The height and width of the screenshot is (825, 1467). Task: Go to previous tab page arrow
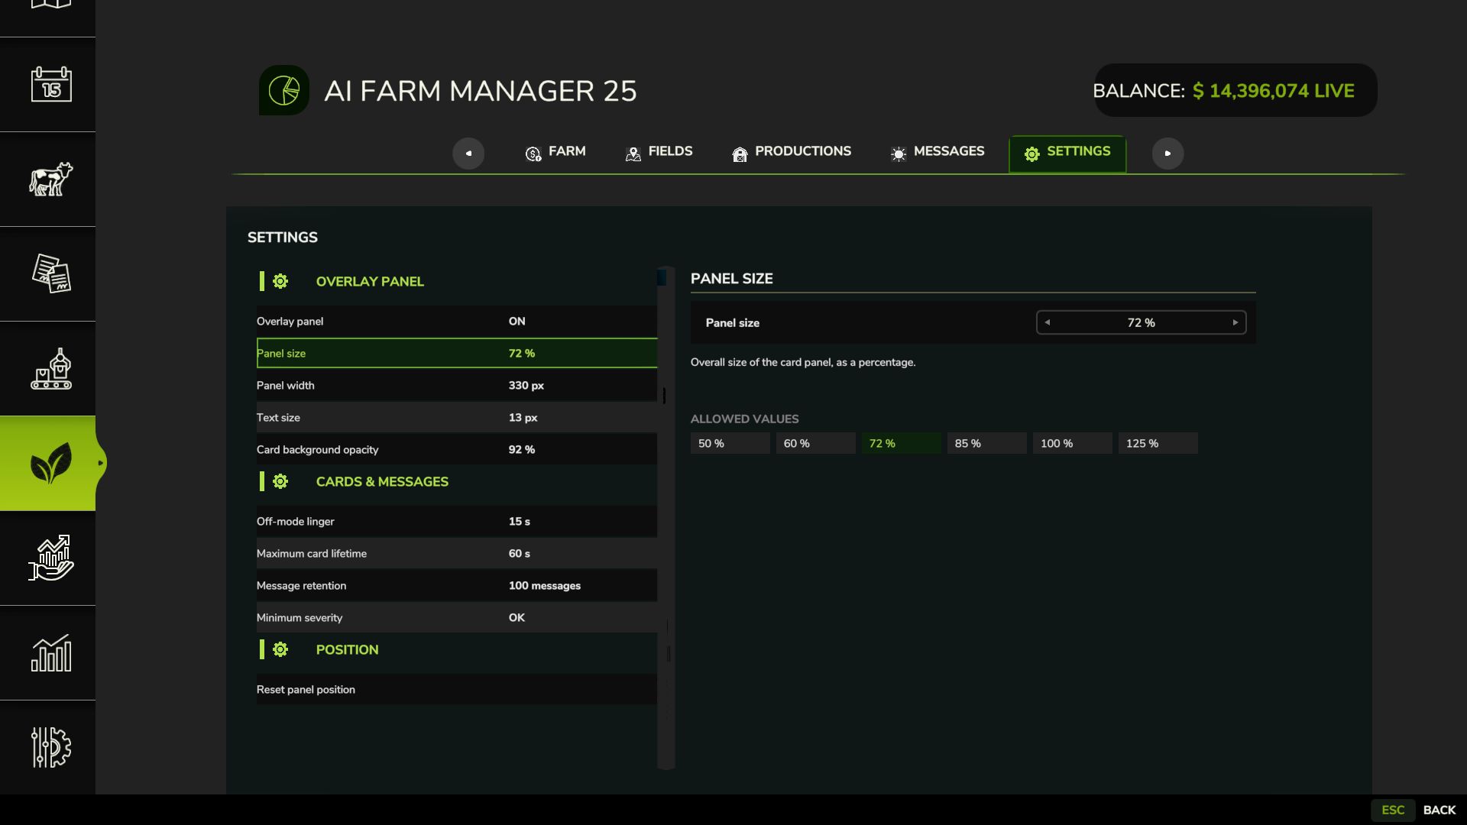[x=468, y=154]
